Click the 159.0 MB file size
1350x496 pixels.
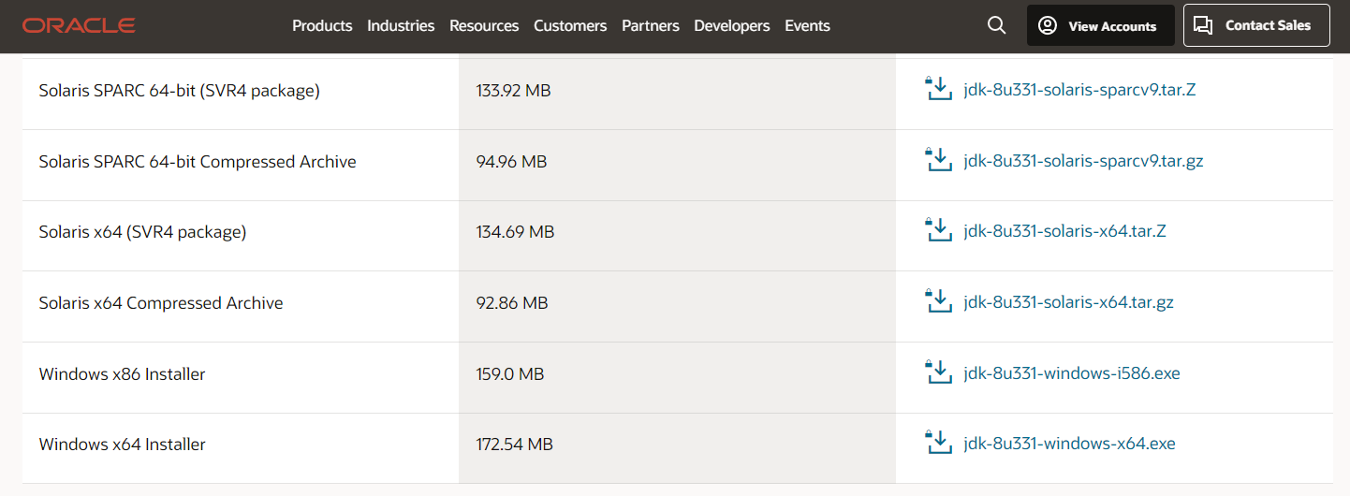[x=510, y=374]
